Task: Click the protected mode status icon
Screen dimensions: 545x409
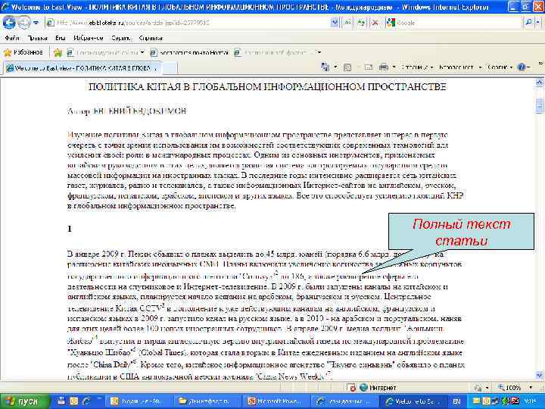Action: pyautogui.click(x=478, y=388)
